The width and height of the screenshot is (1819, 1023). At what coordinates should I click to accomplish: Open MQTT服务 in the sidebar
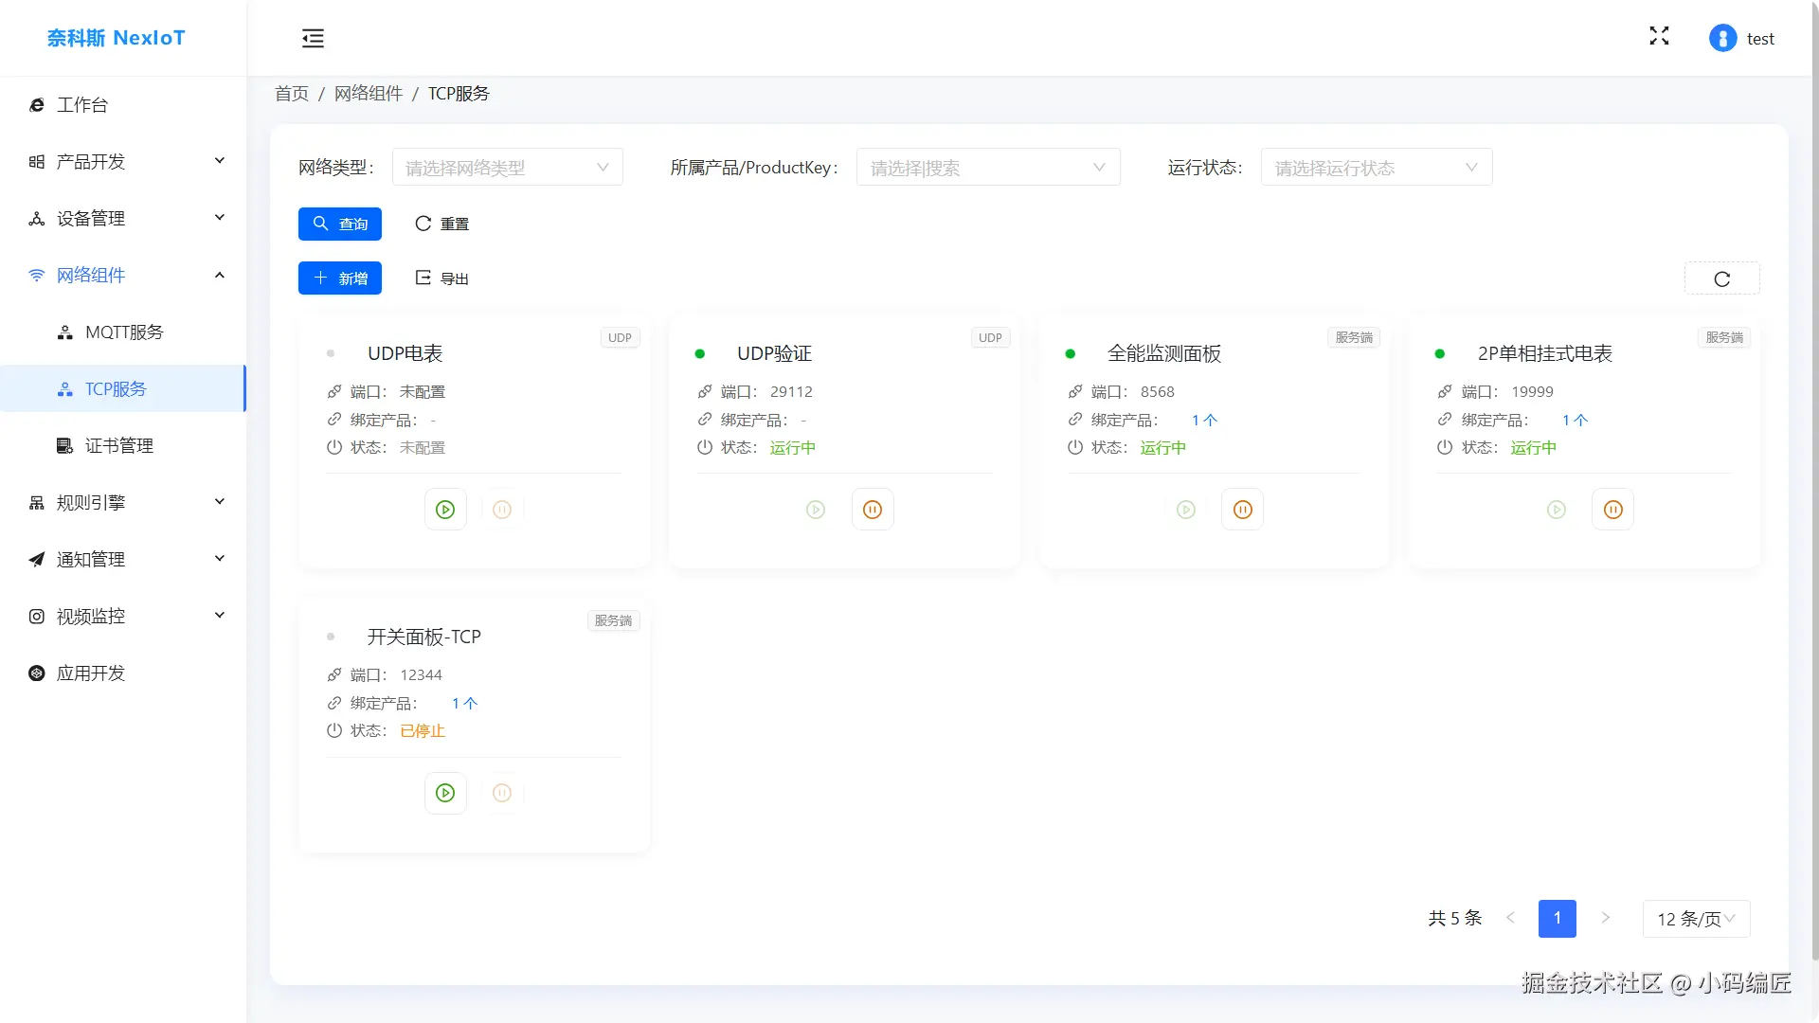coord(124,332)
